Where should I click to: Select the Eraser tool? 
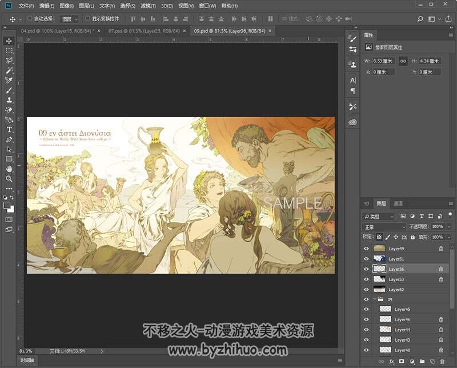tap(9, 110)
